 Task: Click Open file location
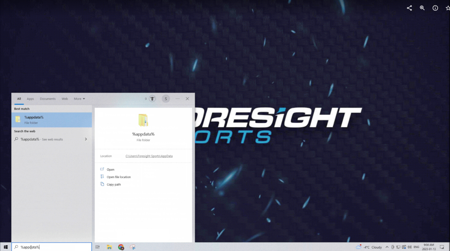click(118, 177)
